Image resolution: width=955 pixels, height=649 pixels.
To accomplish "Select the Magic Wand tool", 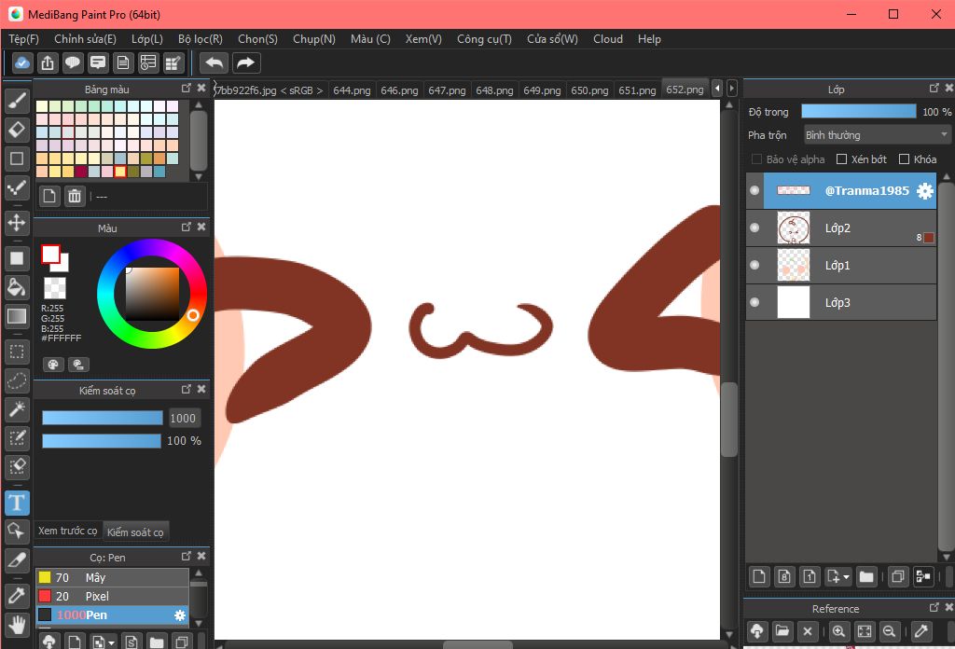I will coord(17,409).
